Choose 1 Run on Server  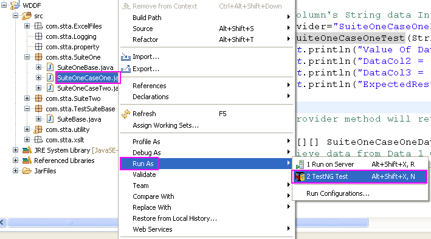360,164
